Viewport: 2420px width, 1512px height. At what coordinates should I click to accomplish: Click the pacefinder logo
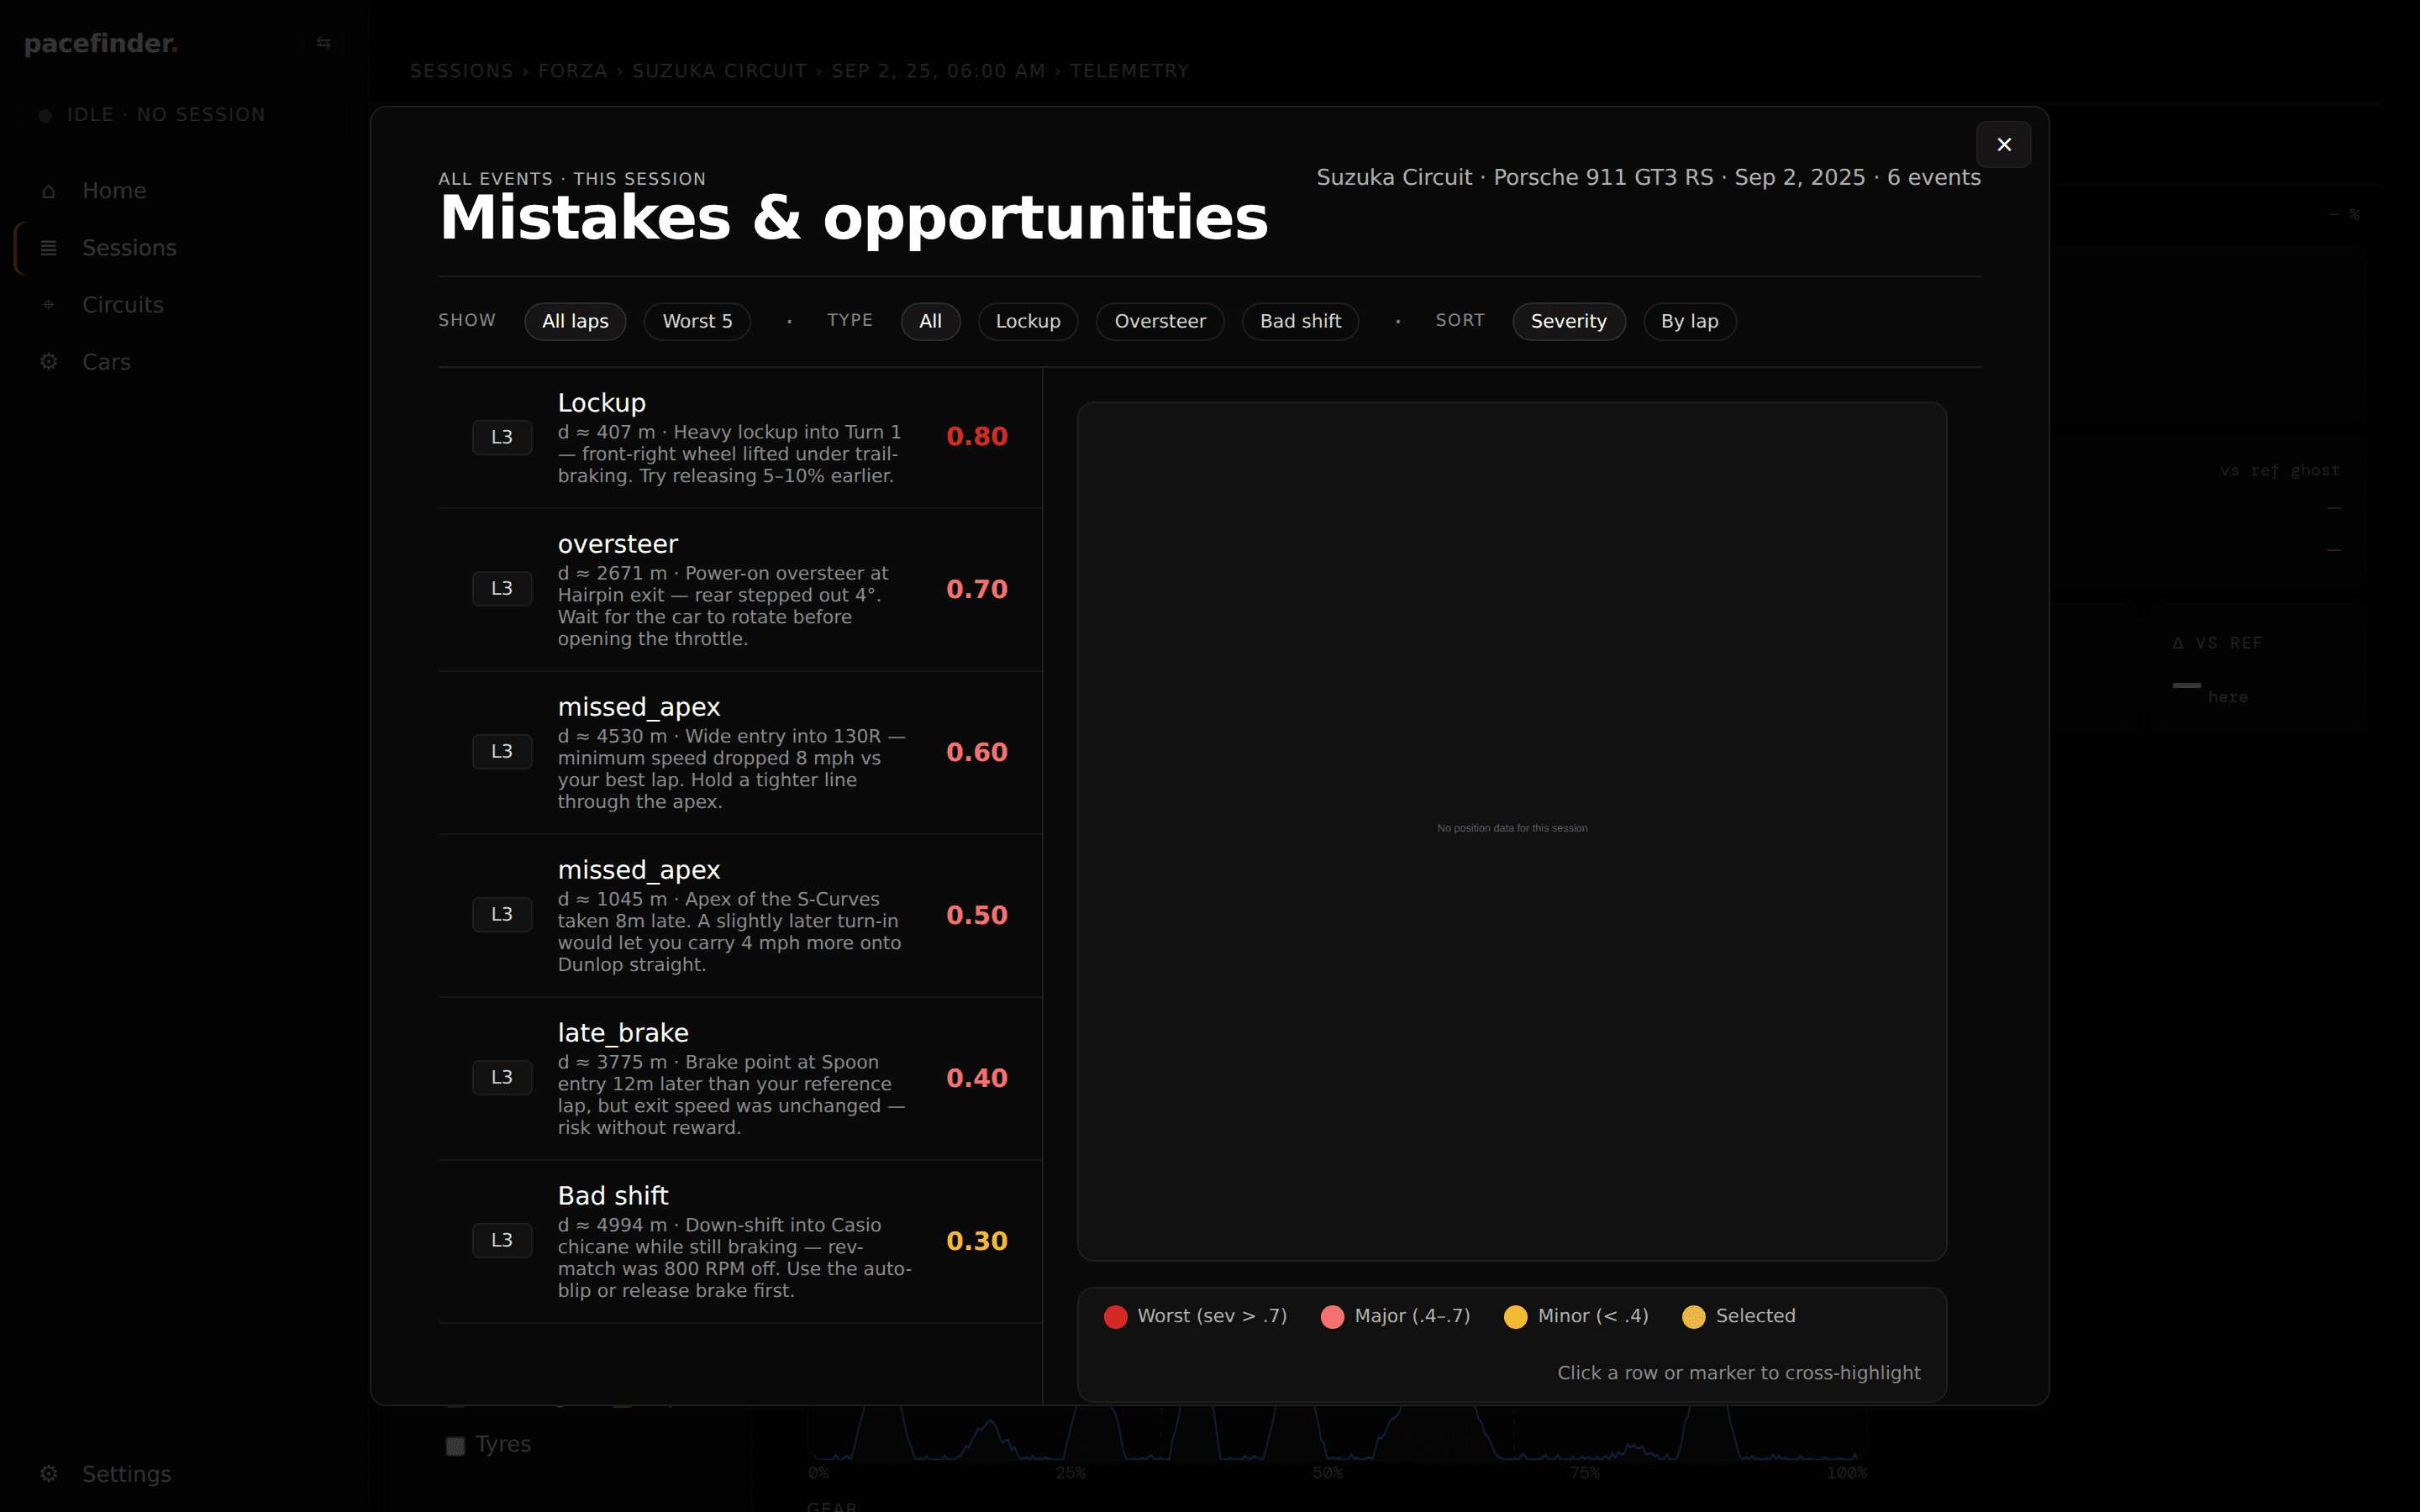point(101,43)
